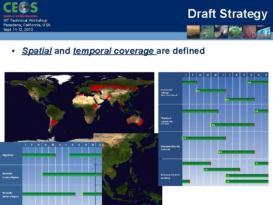Click Vietnam (South) #3 season bar
The height and width of the screenshot is (205, 273).
pos(247,176)
